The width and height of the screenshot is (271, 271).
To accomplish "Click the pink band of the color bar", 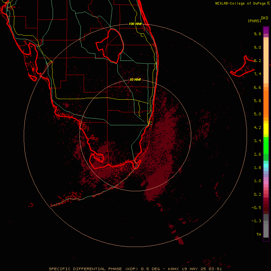I will pyautogui.click(x=266, y=182).
